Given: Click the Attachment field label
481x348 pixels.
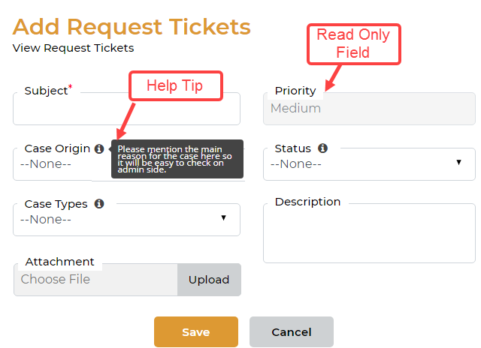Looking at the screenshot, I should (x=59, y=262).
